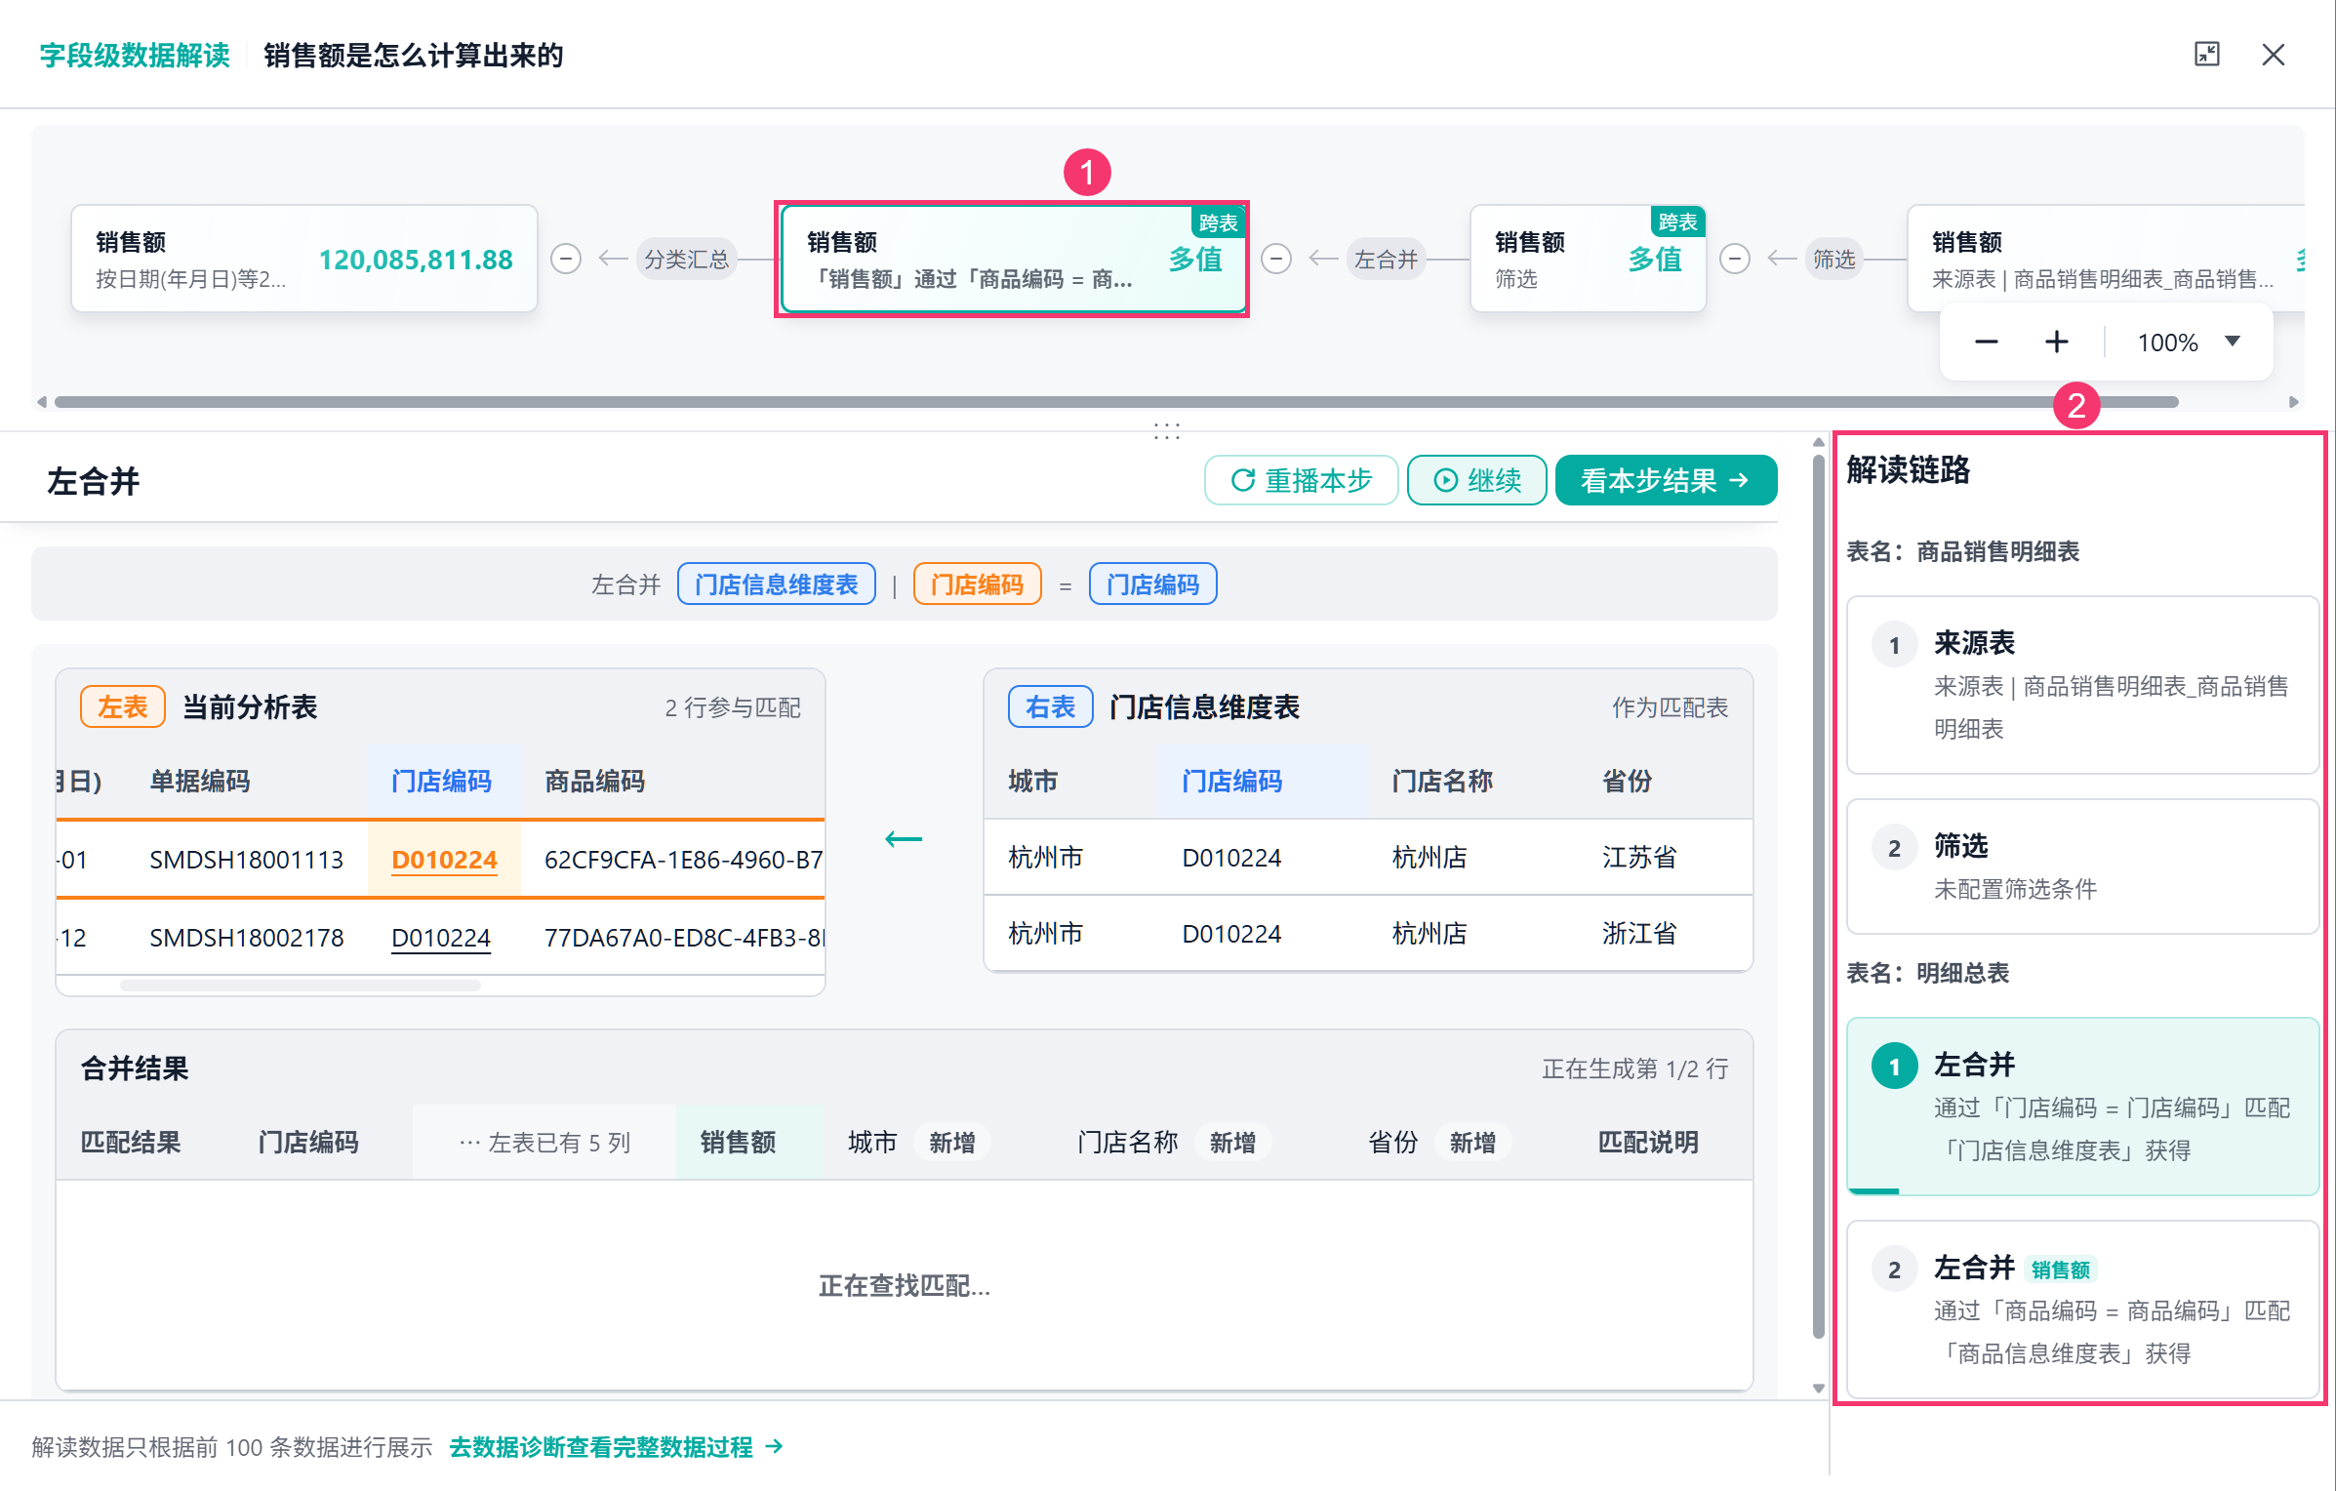Click the blue 门店编码 tag after equals
Screen dimensions: 2336x1491
1152,584
